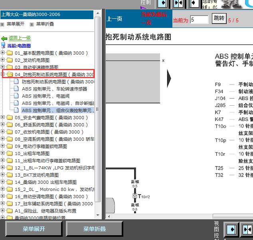This screenshot has width=253, height=240.
Task: Click the tree panel vertical scrollbar thumb
Action: pos(98,109)
